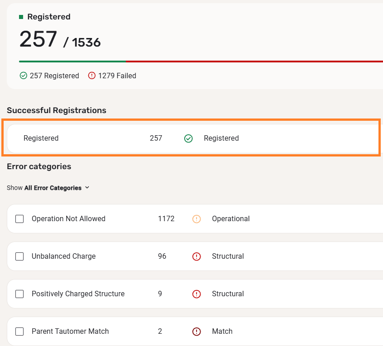Click the green check icon in Registered row
The width and height of the screenshot is (383, 346).
pos(188,138)
